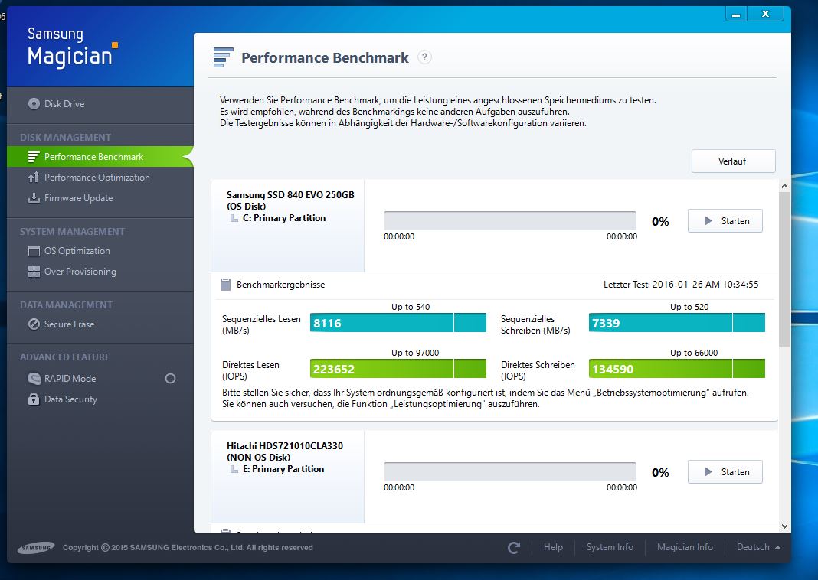Open RAPID Mode feature
818x580 pixels.
[70, 378]
